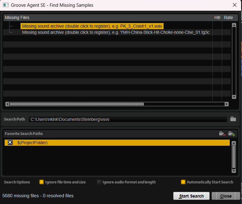This screenshot has height=204, width=242.
Task: Click horizontal scrollbar left arrow
Action: [7, 104]
